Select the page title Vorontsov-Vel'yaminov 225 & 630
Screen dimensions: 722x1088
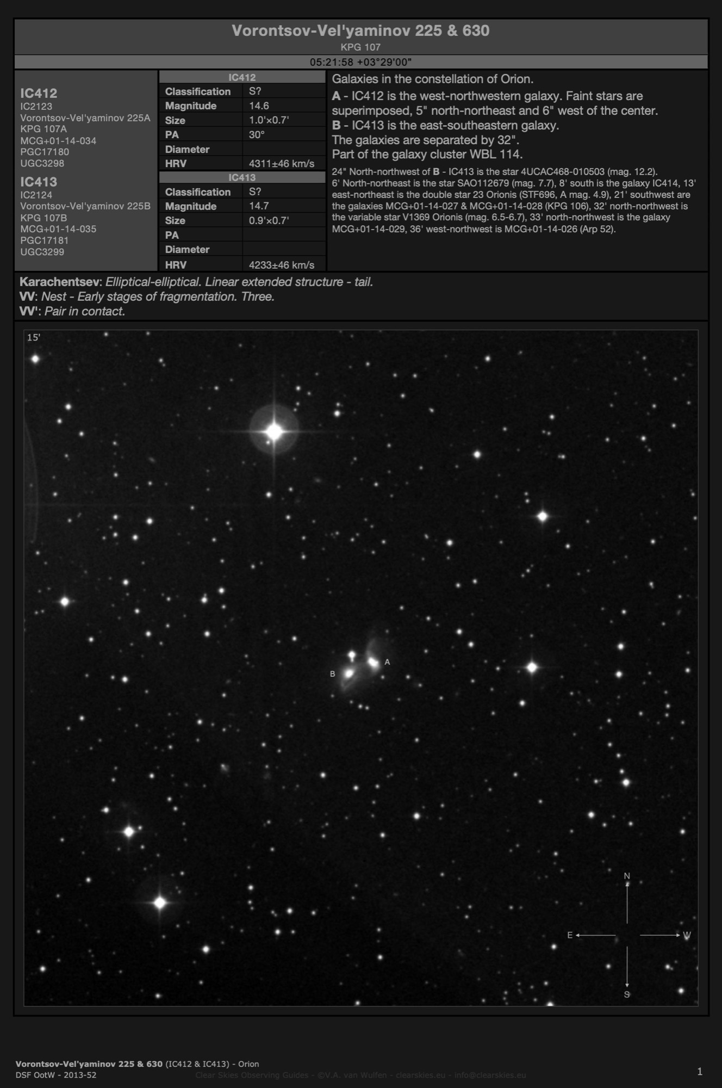tap(360, 30)
